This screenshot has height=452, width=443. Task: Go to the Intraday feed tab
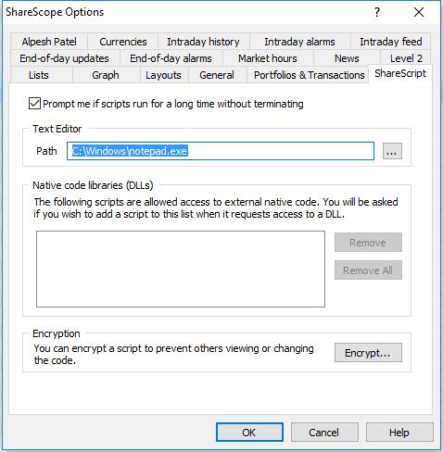coord(390,42)
